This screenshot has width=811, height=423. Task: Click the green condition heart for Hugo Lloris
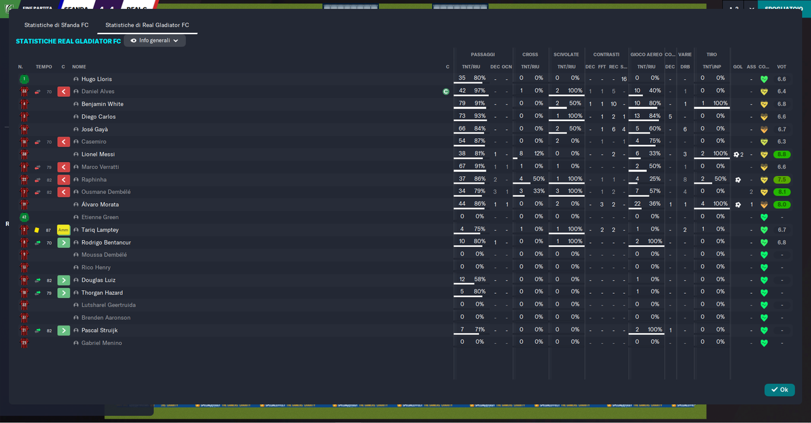[x=764, y=79]
